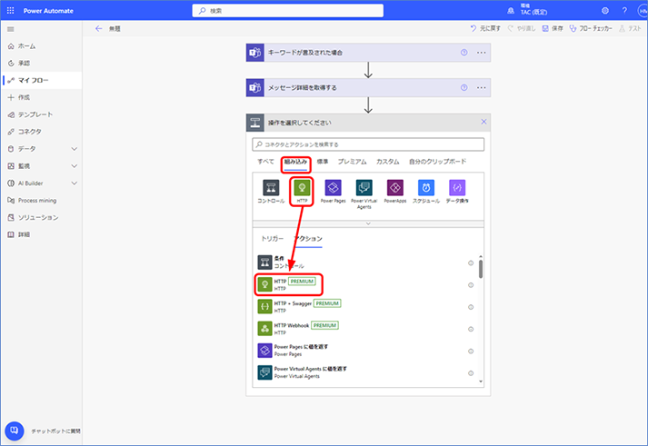
Task: Show info for HTTP + Swagger action
Action: click(x=471, y=307)
